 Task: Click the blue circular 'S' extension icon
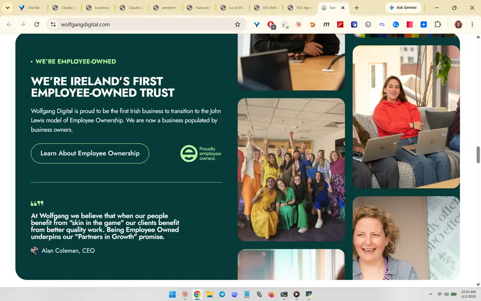click(x=396, y=25)
